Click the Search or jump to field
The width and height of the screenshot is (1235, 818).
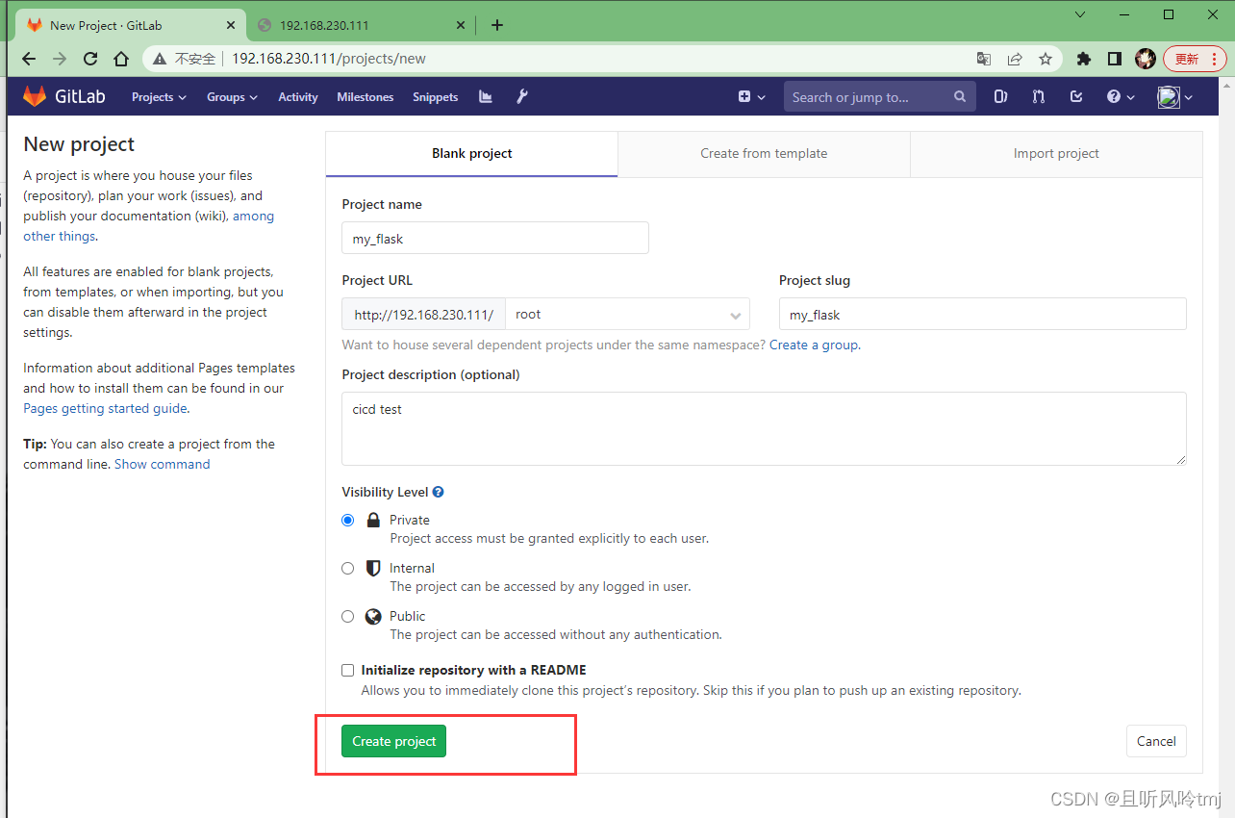coord(879,96)
